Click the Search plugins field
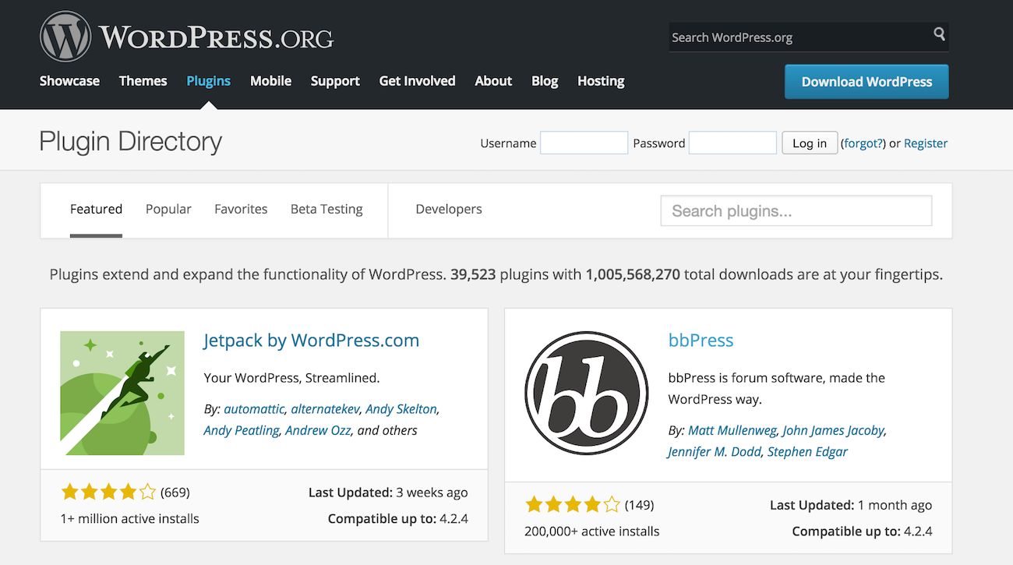 pos(796,211)
